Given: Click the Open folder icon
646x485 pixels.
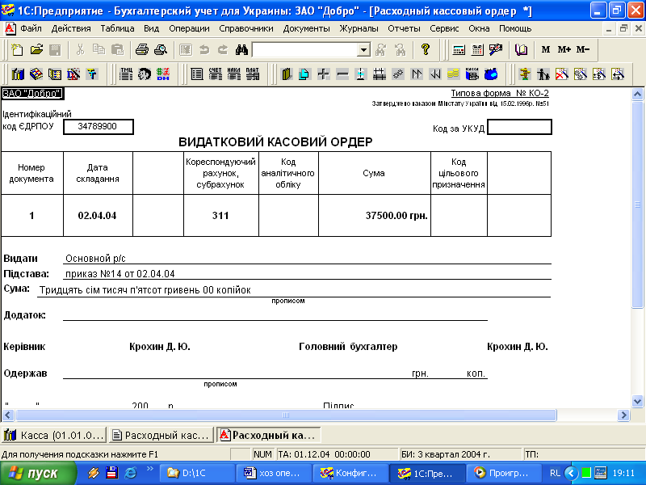Looking at the screenshot, I should pyautogui.click(x=36, y=50).
